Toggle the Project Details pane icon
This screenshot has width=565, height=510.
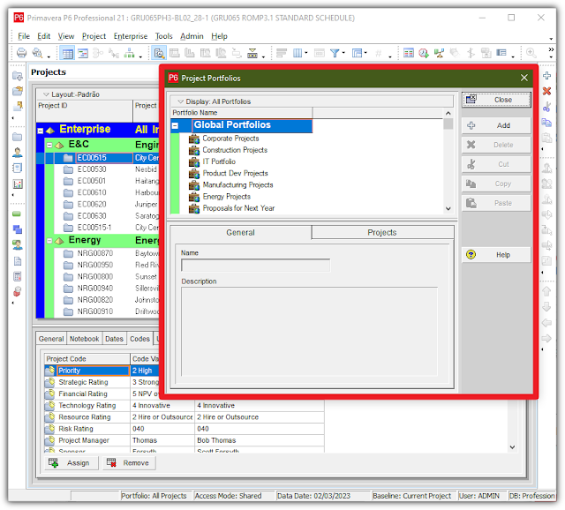(159, 53)
